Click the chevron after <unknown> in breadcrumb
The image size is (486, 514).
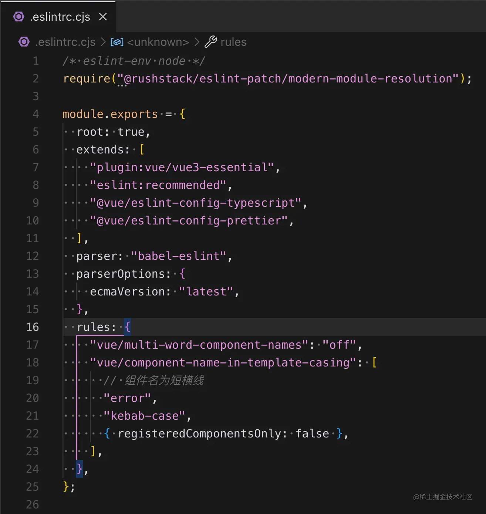(197, 42)
